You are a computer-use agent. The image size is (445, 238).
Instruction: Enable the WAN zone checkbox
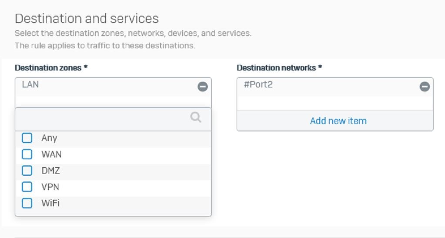[27, 154]
